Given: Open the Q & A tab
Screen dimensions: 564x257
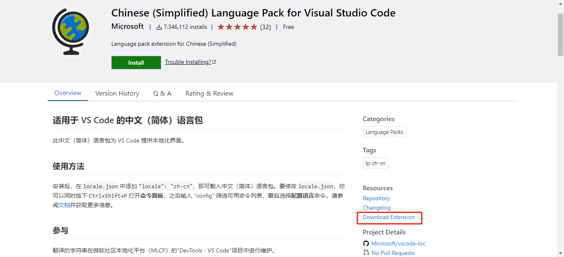Looking at the screenshot, I should coord(162,93).
